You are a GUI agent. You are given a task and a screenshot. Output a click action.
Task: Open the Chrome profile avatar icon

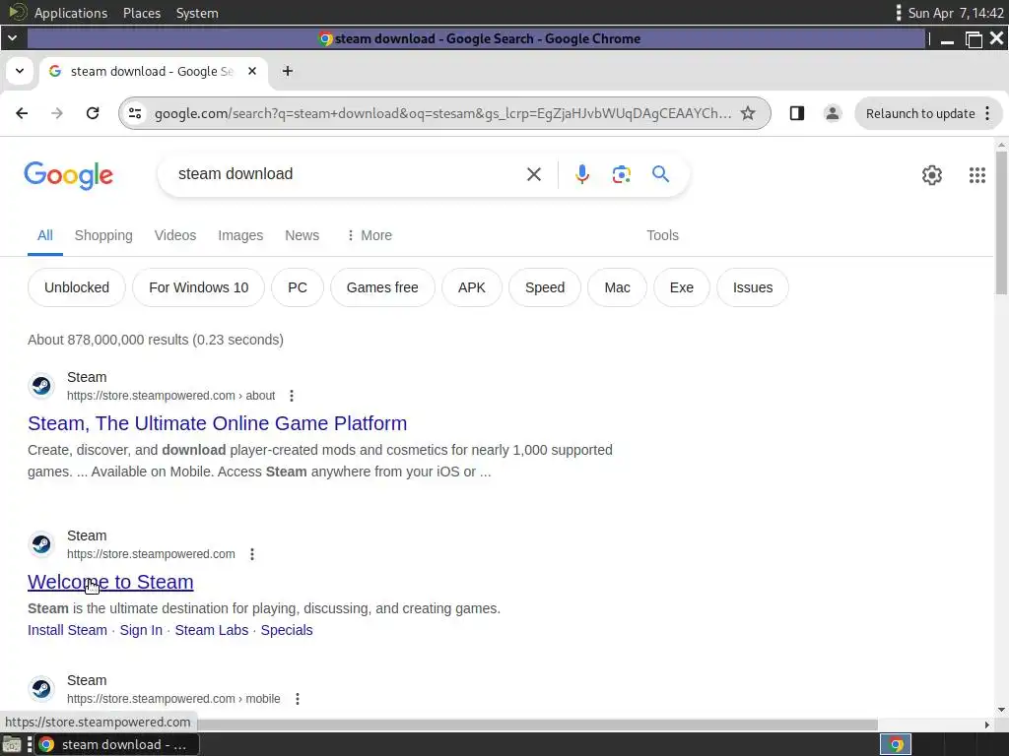tap(832, 114)
